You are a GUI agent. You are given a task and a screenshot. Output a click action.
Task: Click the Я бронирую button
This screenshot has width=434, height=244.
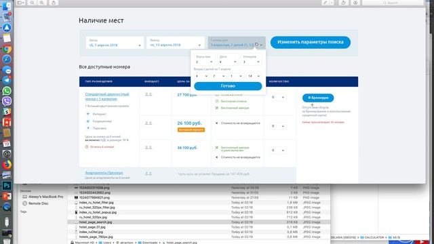(318, 98)
